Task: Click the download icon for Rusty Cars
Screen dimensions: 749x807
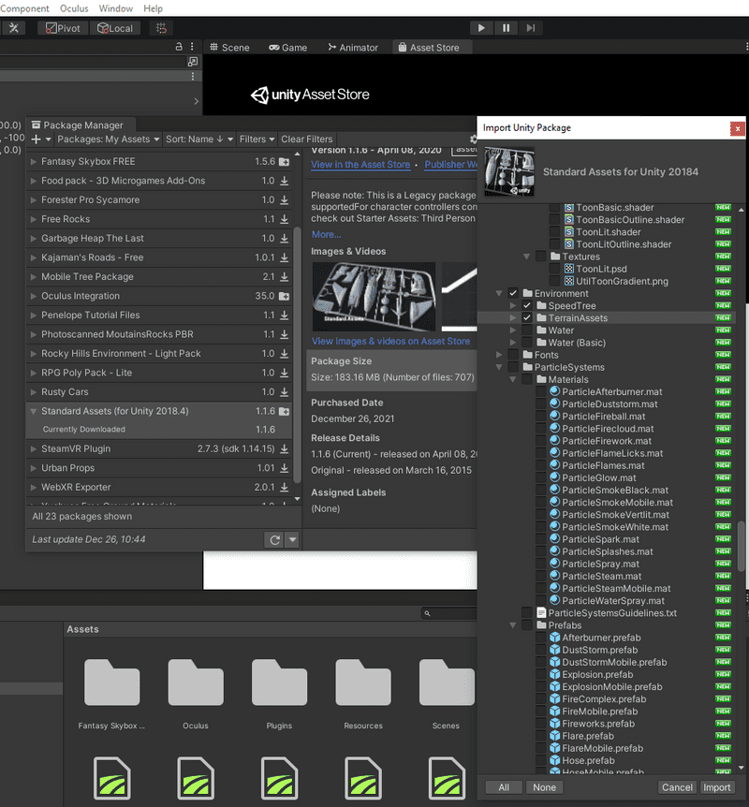Action: pyautogui.click(x=285, y=392)
